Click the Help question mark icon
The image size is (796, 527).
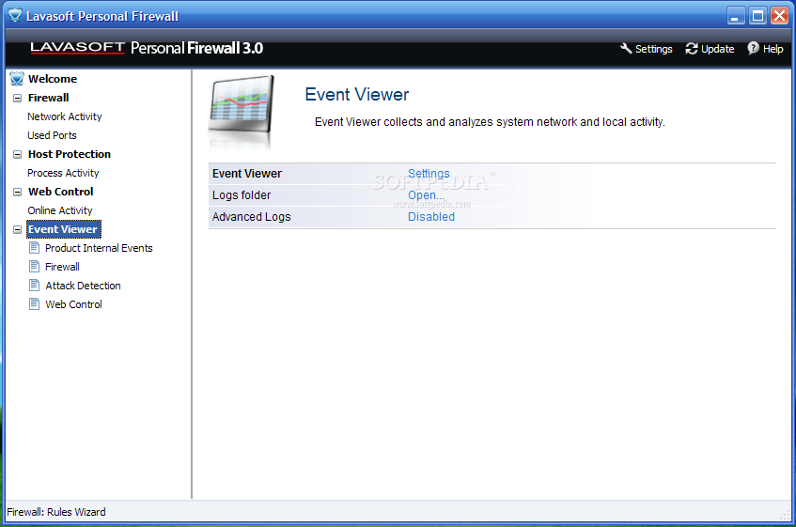coord(753,48)
